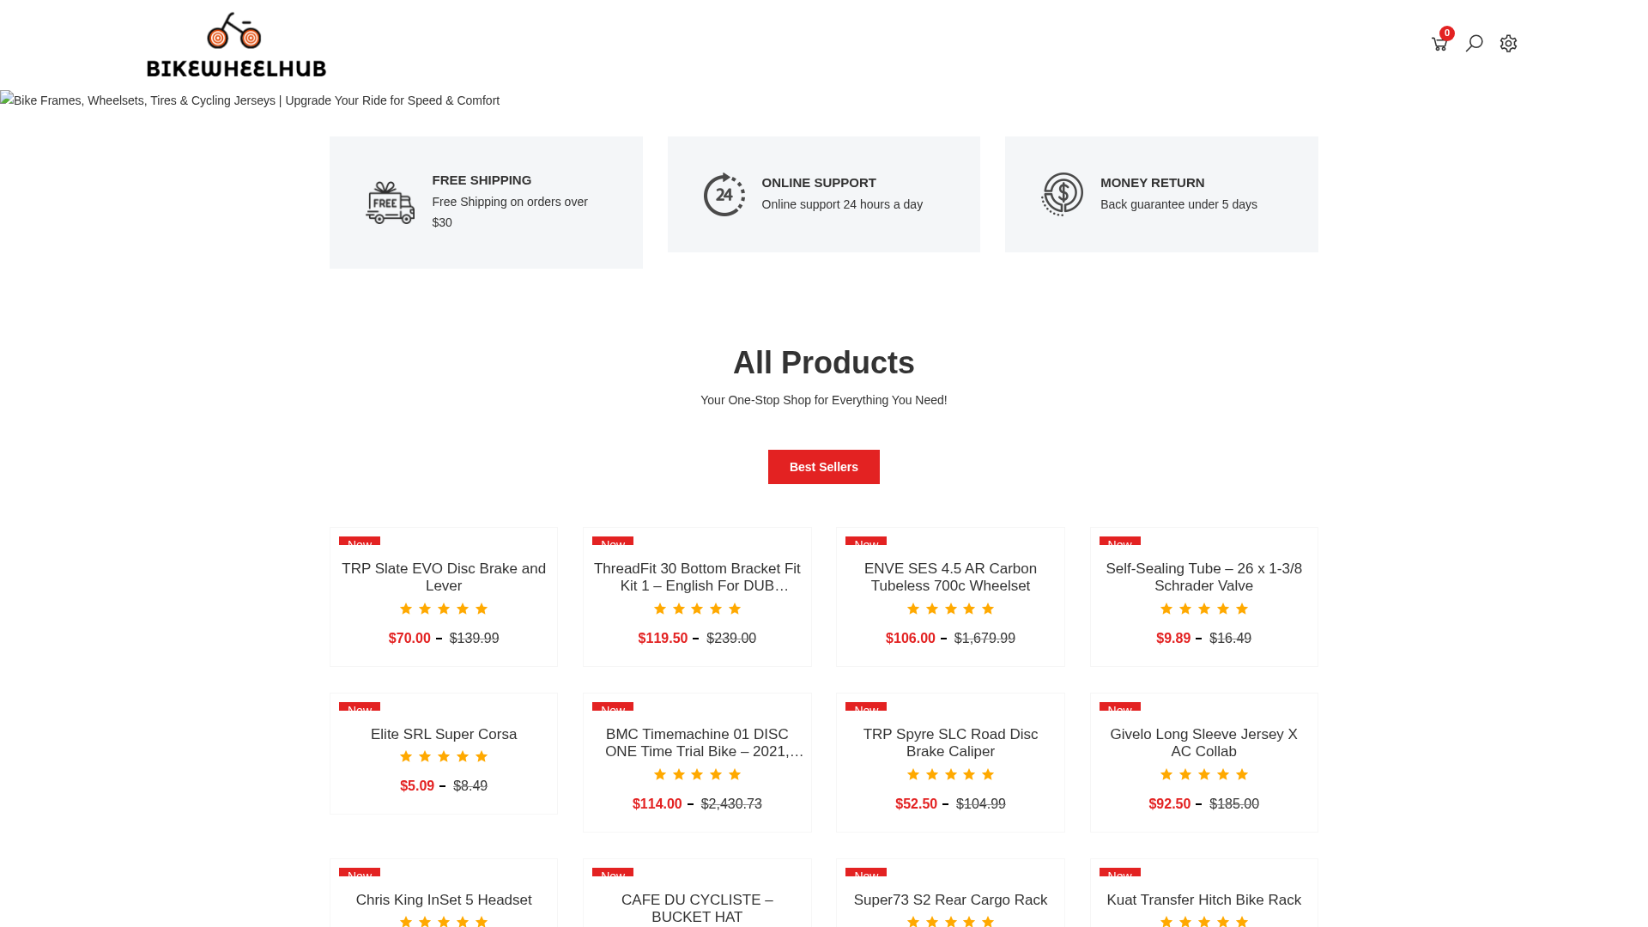The height and width of the screenshot is (927, 1648).
Task: Click the free shipping truck icon
Action: click(x=390, y=203)
